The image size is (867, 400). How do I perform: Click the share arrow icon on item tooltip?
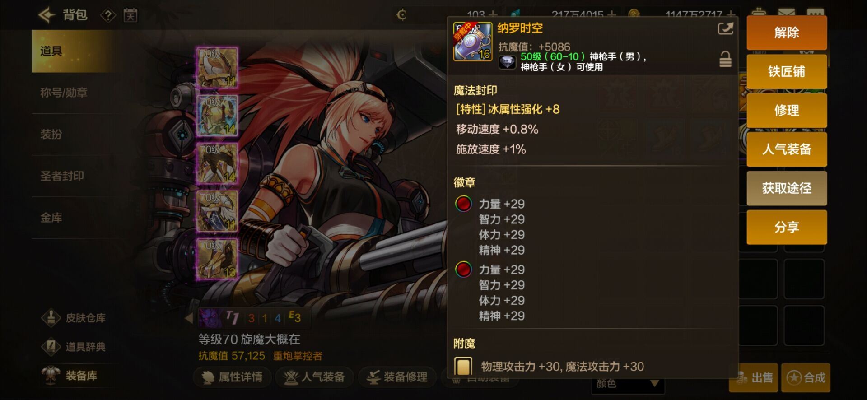click(725, 29)
